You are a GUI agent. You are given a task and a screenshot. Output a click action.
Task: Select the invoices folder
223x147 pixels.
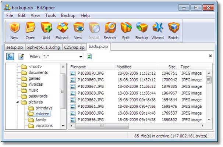click(36, 84)
